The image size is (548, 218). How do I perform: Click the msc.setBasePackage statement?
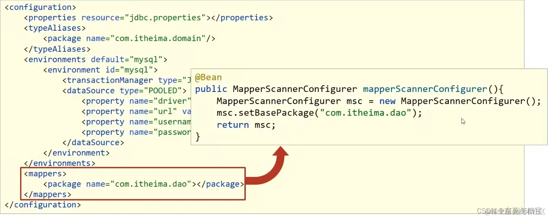pyautogui.click(x=319, y=113)
